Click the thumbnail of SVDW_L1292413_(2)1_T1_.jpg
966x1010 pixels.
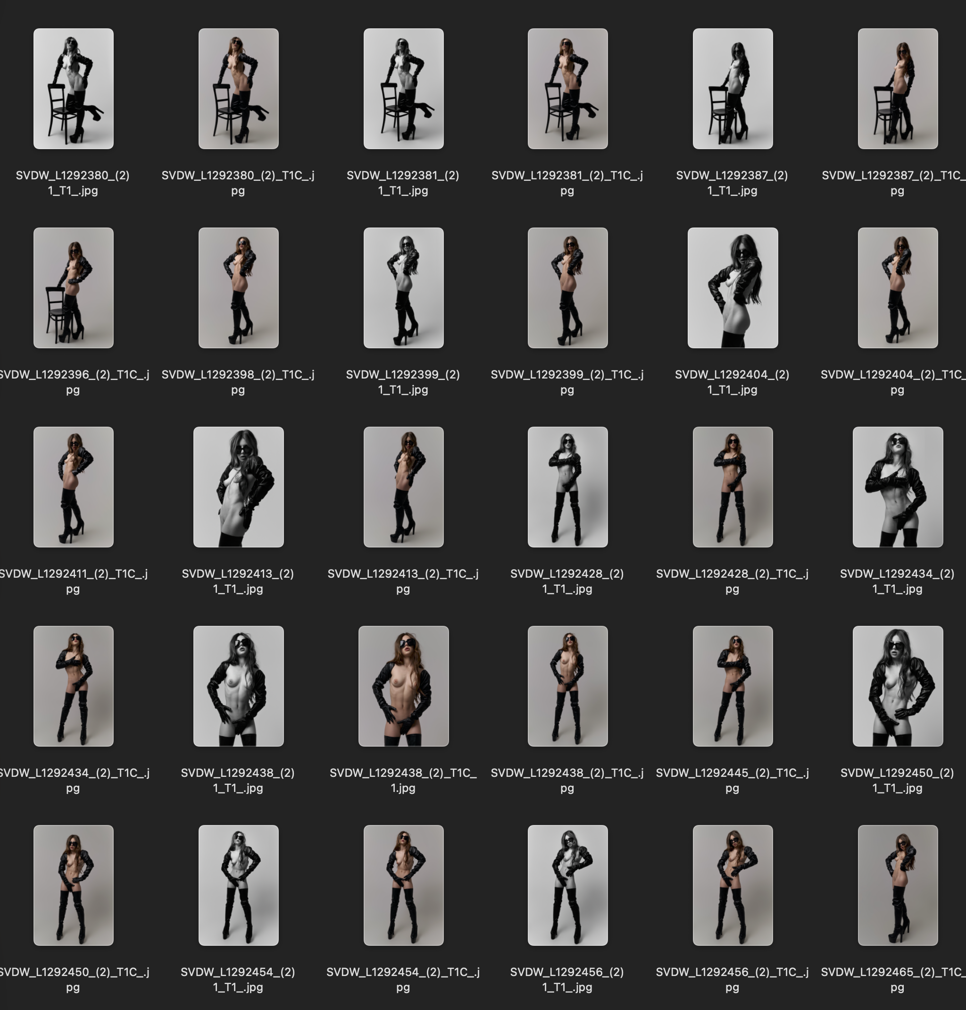tap(238, 487)
